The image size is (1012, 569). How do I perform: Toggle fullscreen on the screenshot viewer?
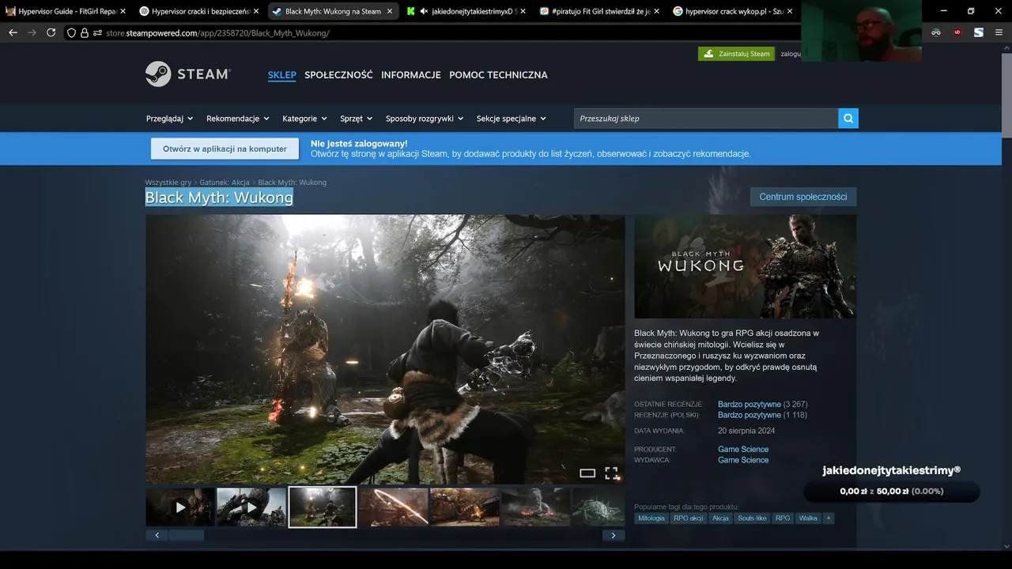pos(611,473)
